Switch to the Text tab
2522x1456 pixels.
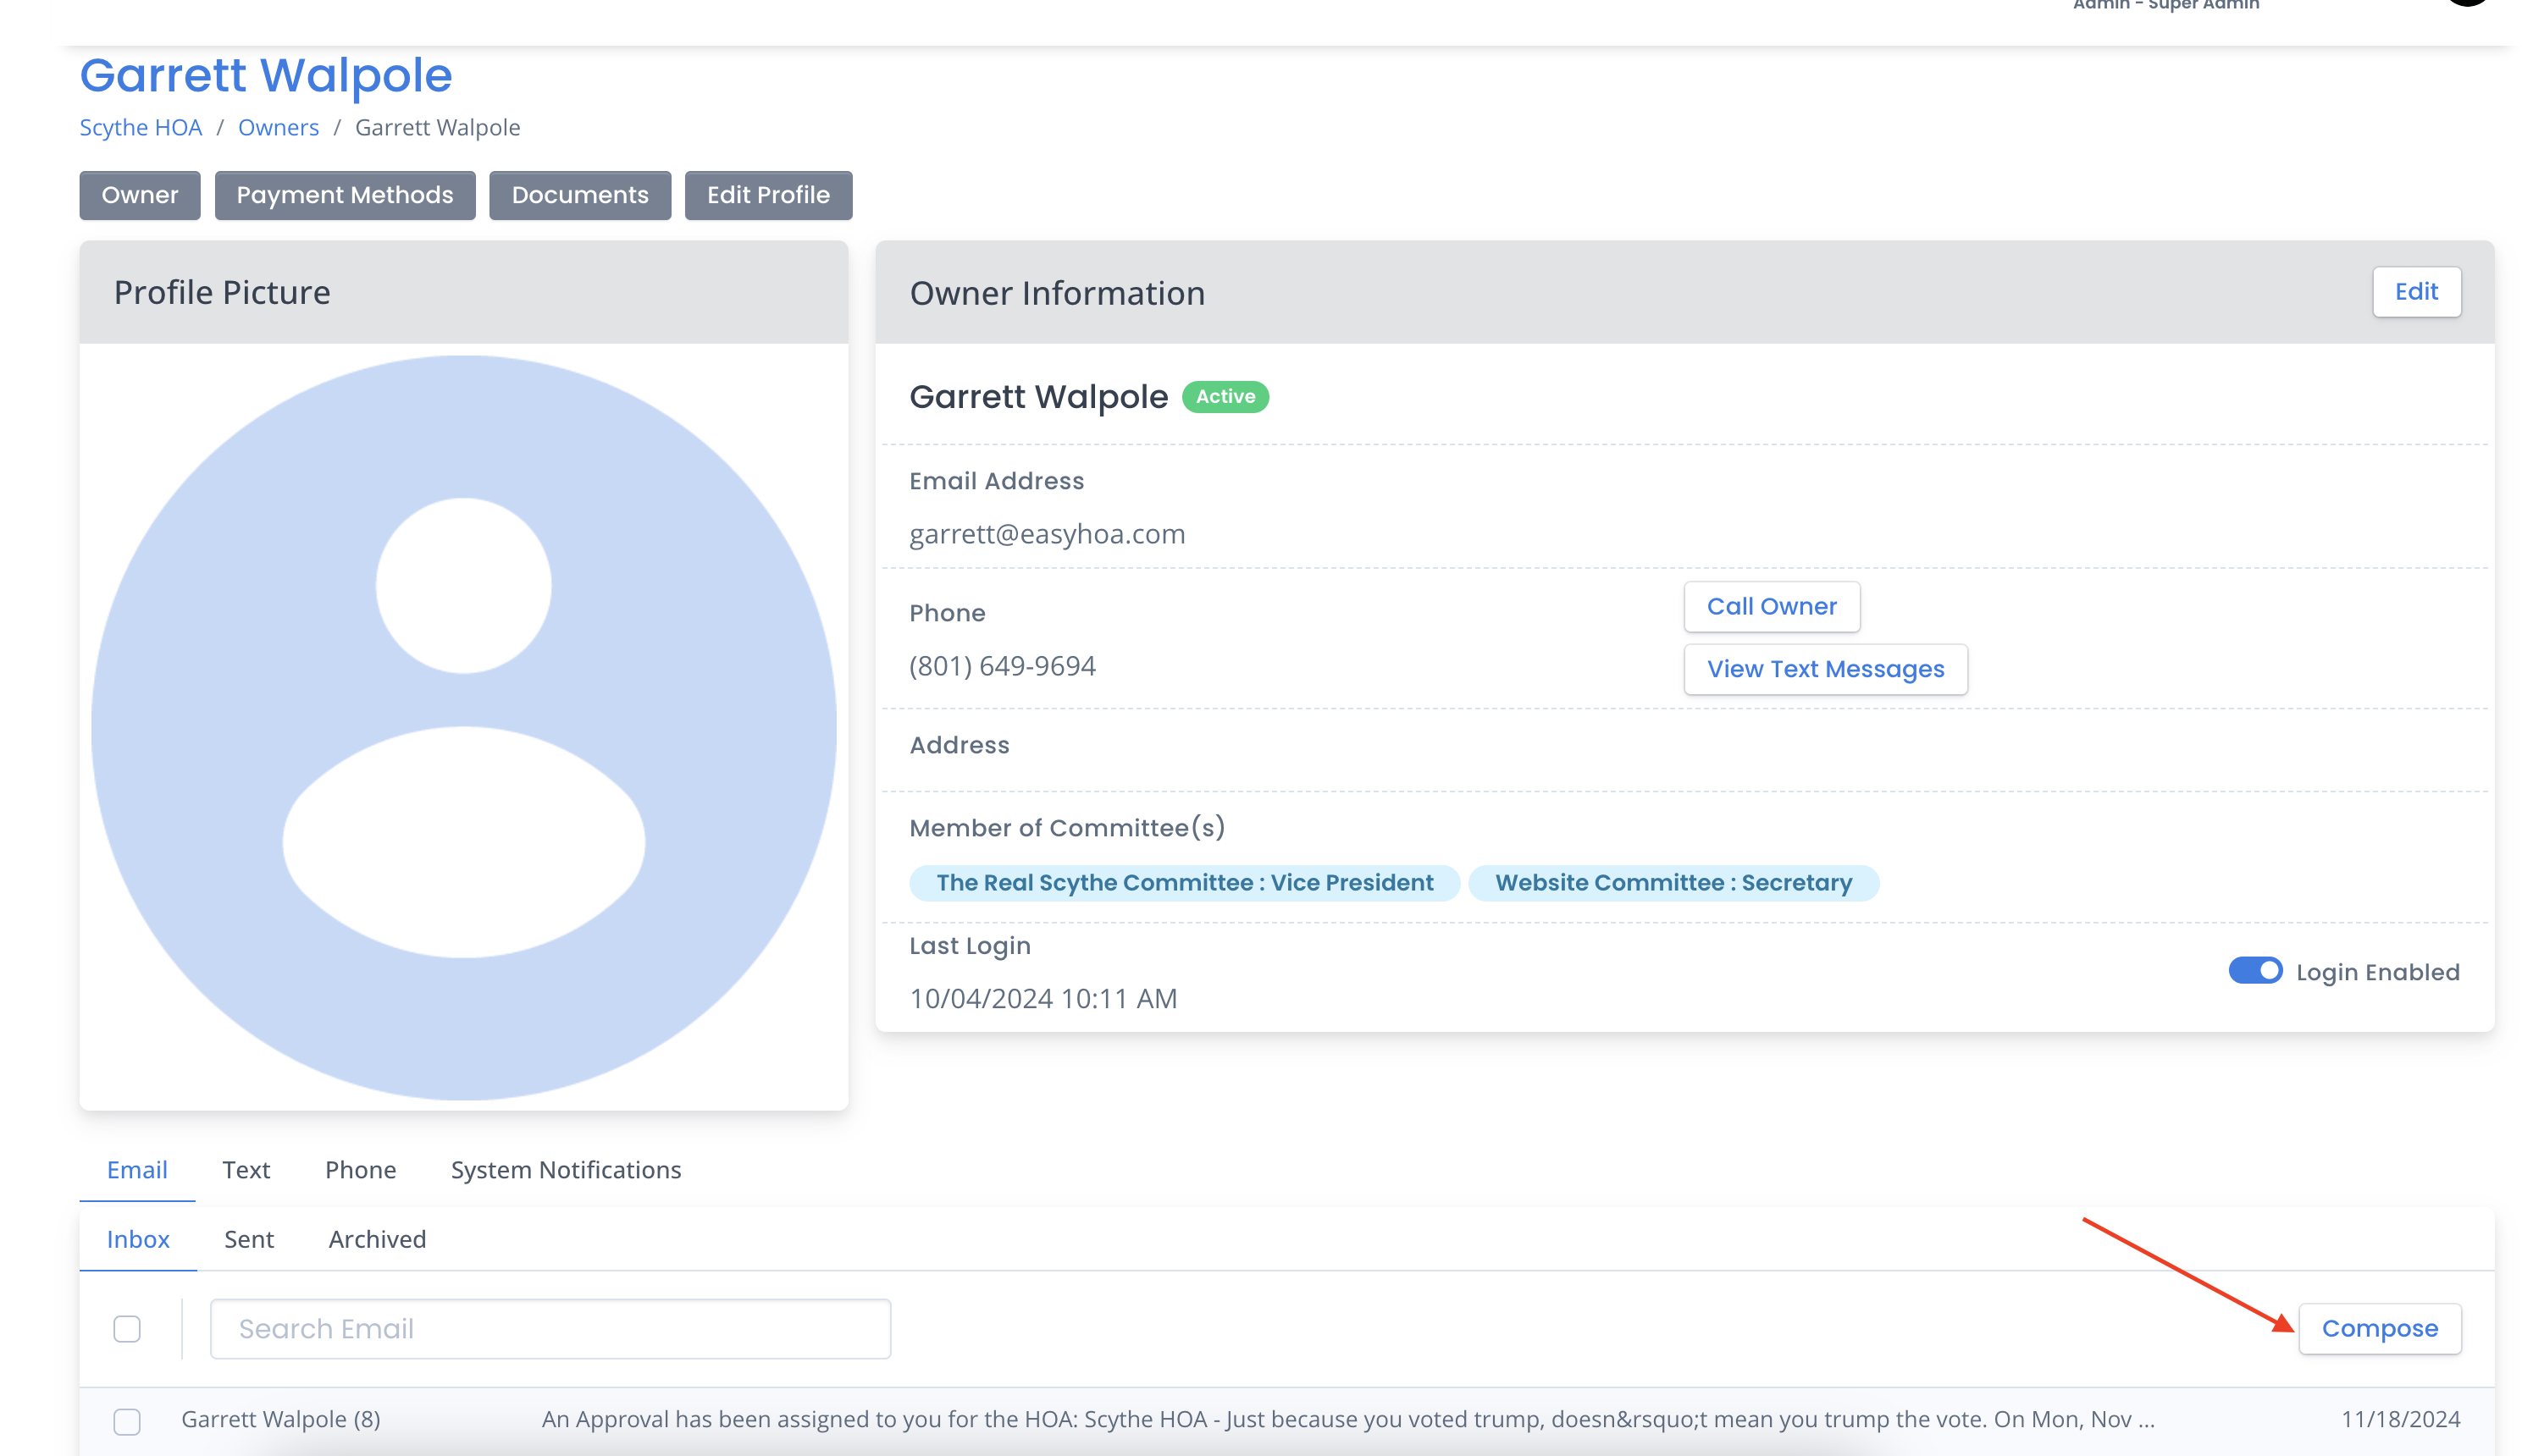(x=246, y=1169)
